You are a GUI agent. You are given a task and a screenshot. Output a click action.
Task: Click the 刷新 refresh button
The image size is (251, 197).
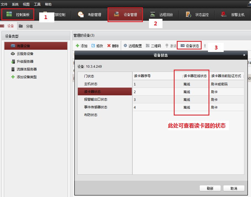(210, 188)
